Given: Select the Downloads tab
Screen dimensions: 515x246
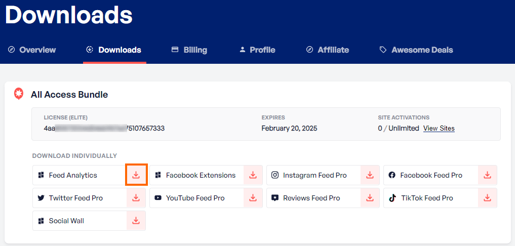Looking at the screenshot, I should click(x=114, y=50).
